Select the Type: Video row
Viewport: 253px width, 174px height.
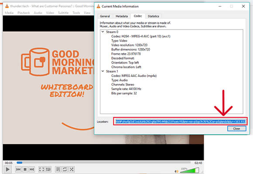pyautogui.click(x=119, y=41)
